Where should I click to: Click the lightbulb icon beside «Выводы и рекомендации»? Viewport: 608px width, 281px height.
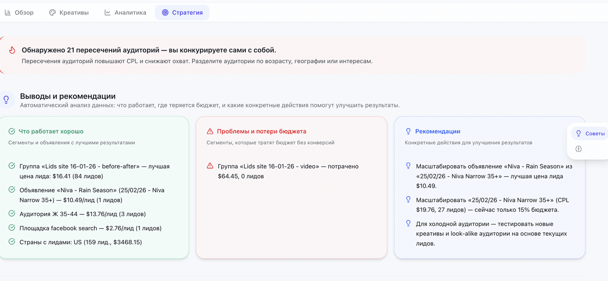point(6,99)
